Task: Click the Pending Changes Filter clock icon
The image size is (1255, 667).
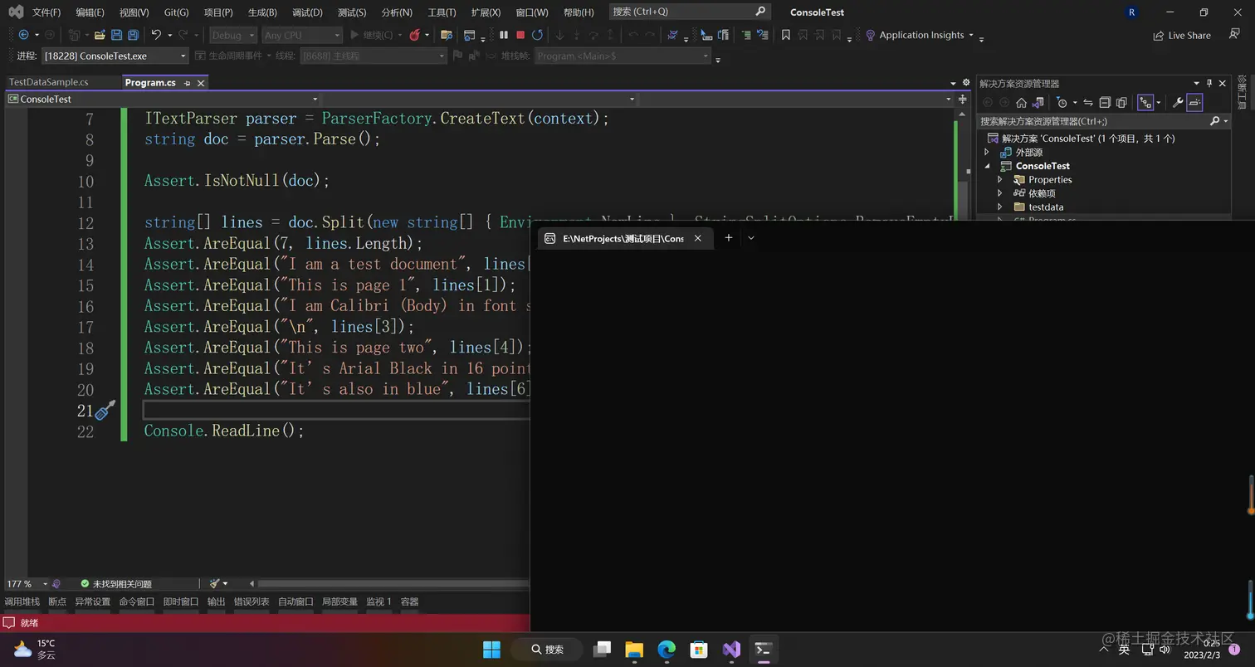Action: pyautogui.click(x=1062, y=103)
